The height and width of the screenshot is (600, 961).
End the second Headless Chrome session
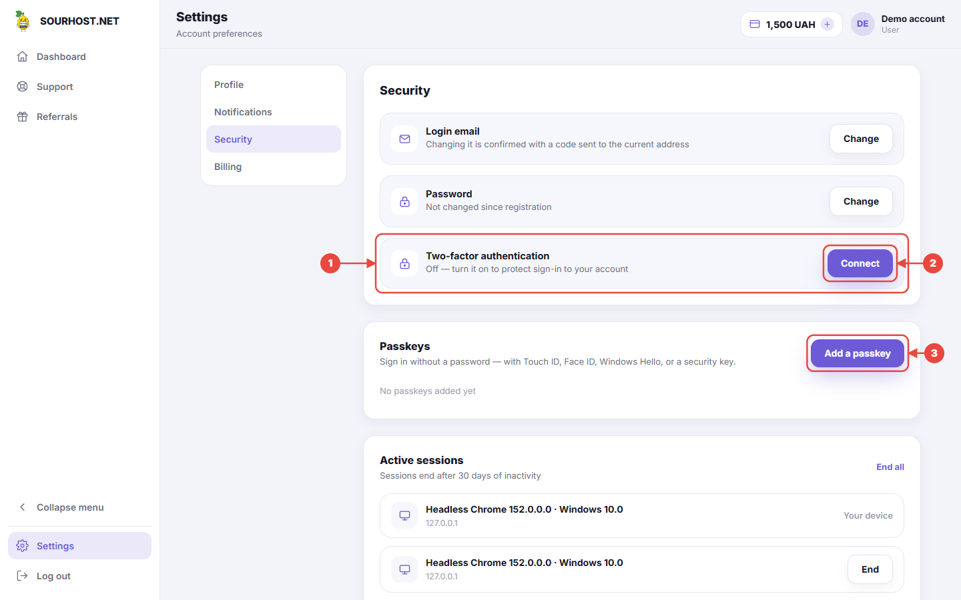(870, 569)
